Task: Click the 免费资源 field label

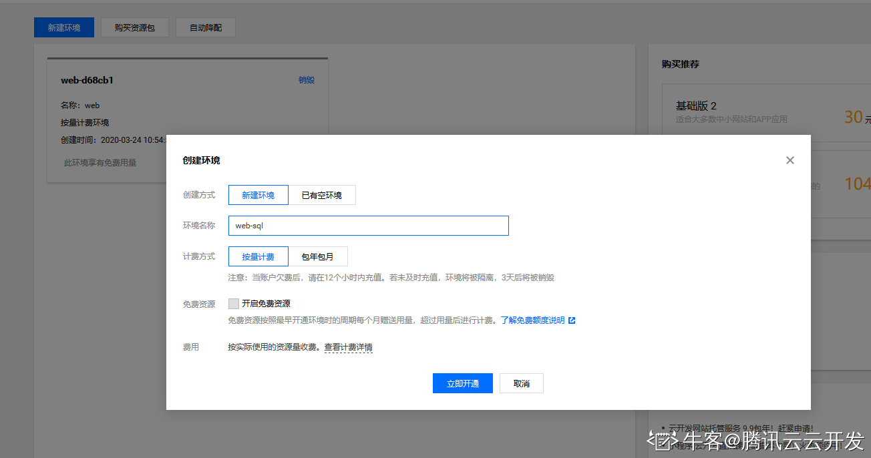Action: [199, 304]
